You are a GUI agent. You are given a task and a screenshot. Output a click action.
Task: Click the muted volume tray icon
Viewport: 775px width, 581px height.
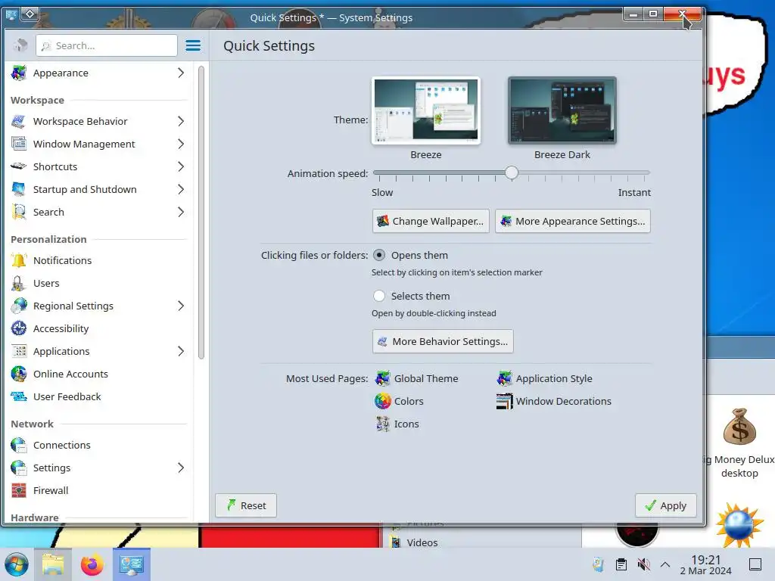(x=643, y=564)
